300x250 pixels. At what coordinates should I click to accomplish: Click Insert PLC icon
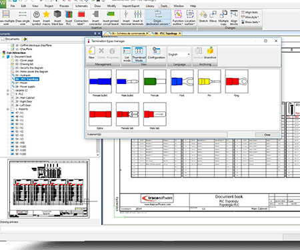tap(69, 18)
